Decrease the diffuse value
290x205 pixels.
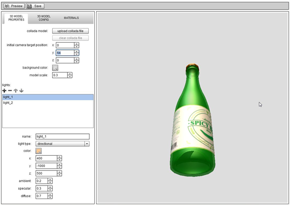[x=50, y=197]
